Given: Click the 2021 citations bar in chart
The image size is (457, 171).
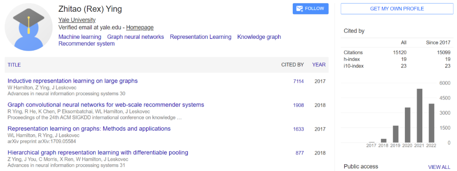Looking at the screenshot, I should tap(419, 115).
